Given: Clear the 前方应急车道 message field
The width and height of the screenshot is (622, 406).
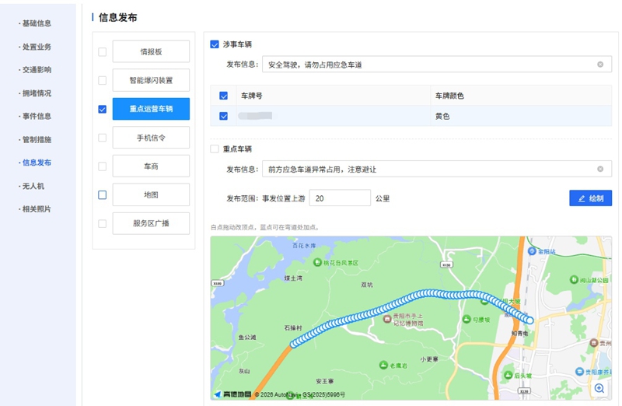Looking at the screenshot, I should pos(600,169).
